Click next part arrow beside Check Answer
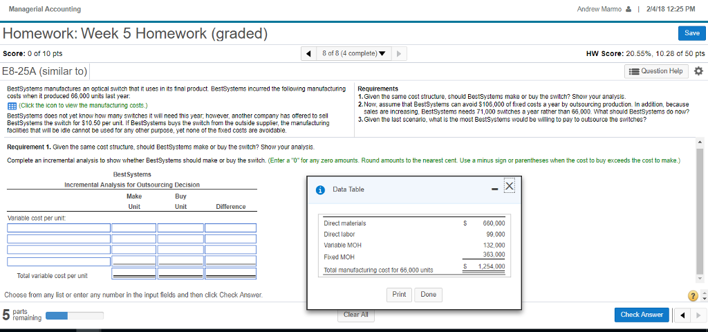708x332 pixels. (697, 315)
